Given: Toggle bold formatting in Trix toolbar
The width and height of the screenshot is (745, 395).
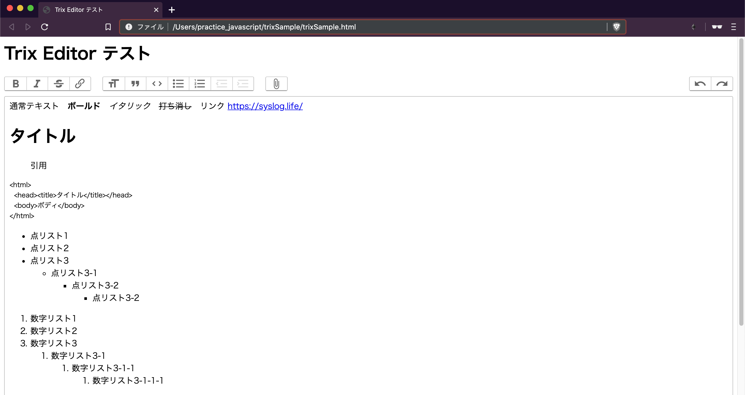Looking at the screenshot, I should coord(16,84).
